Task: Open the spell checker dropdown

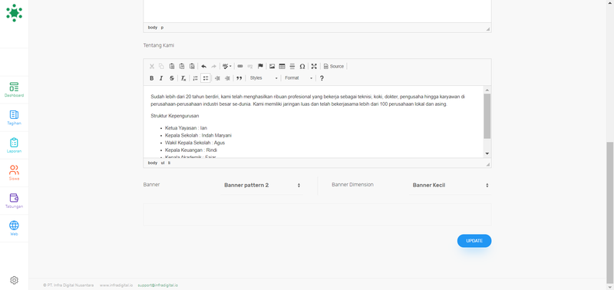Action: click(226, 67)
